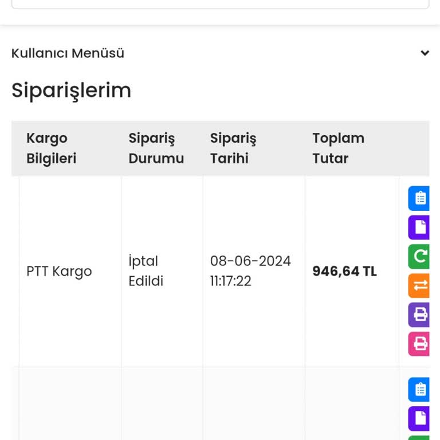This screenshot has height=440, width=440.
Task: Click orange swap arrows icon in first order
Action: point(419,285)
